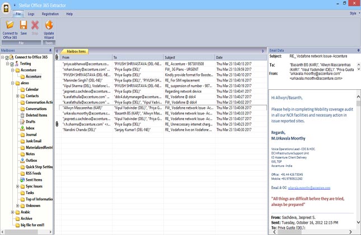Select the Sent Items folder icon
The width and height of the screenshot is (361, 235).
(x=22, y=180)
